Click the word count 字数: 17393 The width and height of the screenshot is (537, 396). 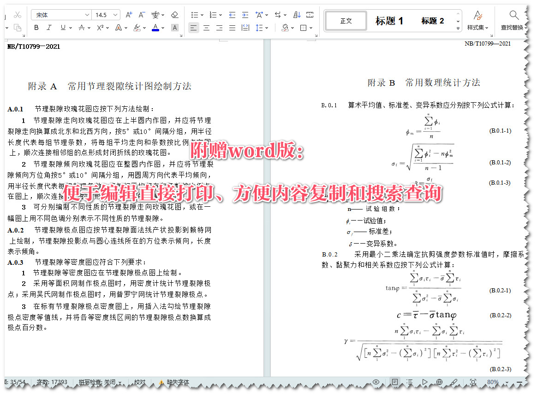(52, 382)
